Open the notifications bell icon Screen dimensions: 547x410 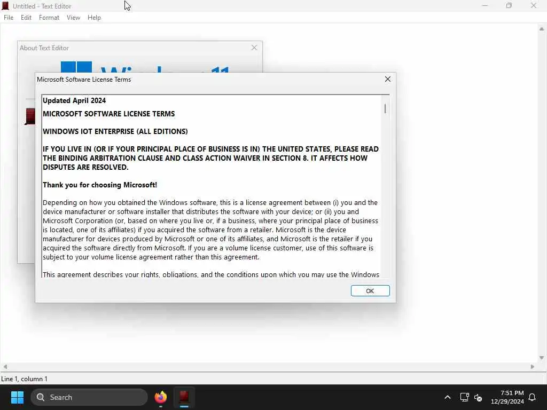pyautogui.click(x=533, y=397)
